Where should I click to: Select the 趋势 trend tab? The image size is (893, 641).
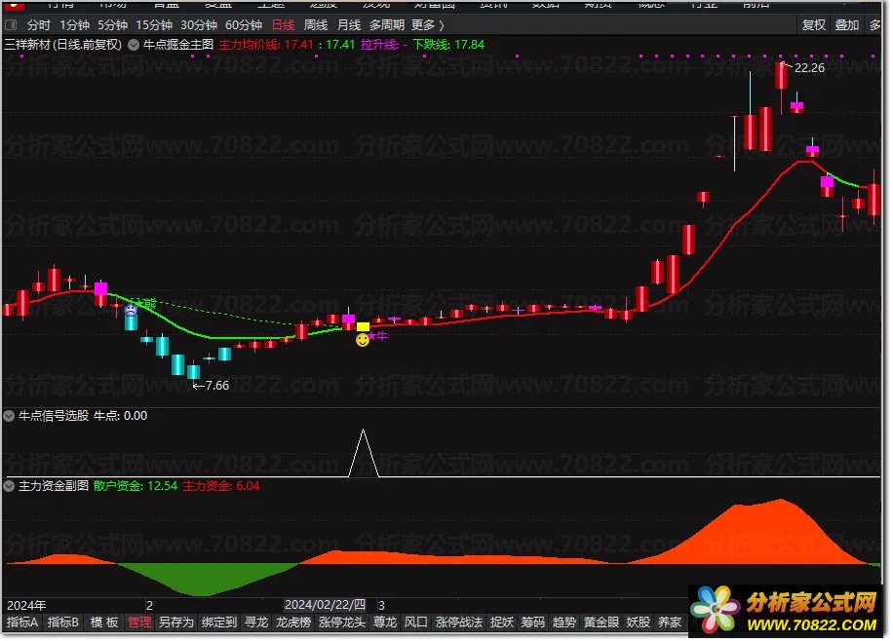tap(564, 622)
